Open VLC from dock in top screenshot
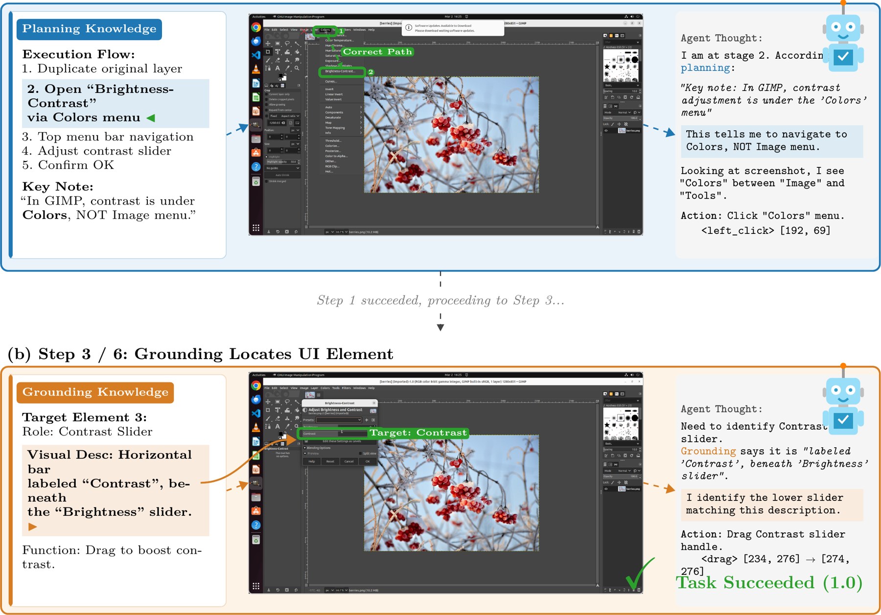Screen dimensions: 881x615 pyautogui.click(x=255, y=69)
